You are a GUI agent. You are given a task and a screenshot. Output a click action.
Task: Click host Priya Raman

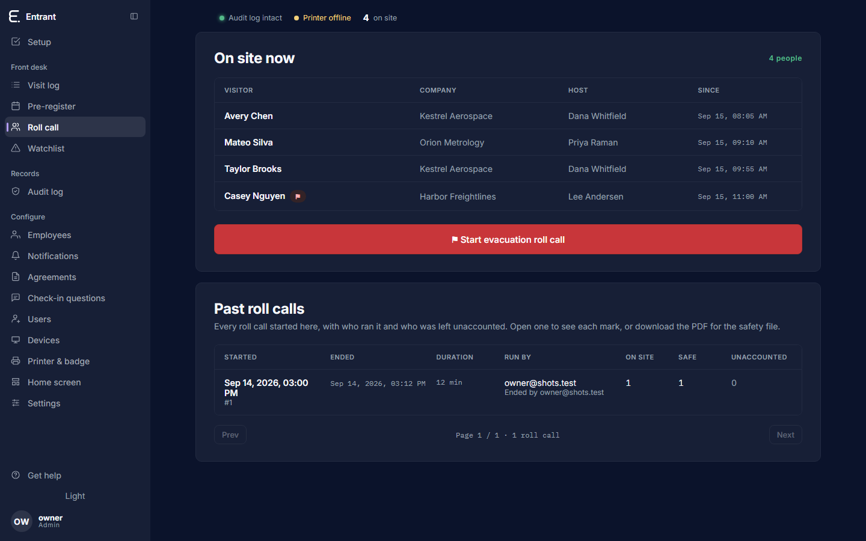click(593, 142)
